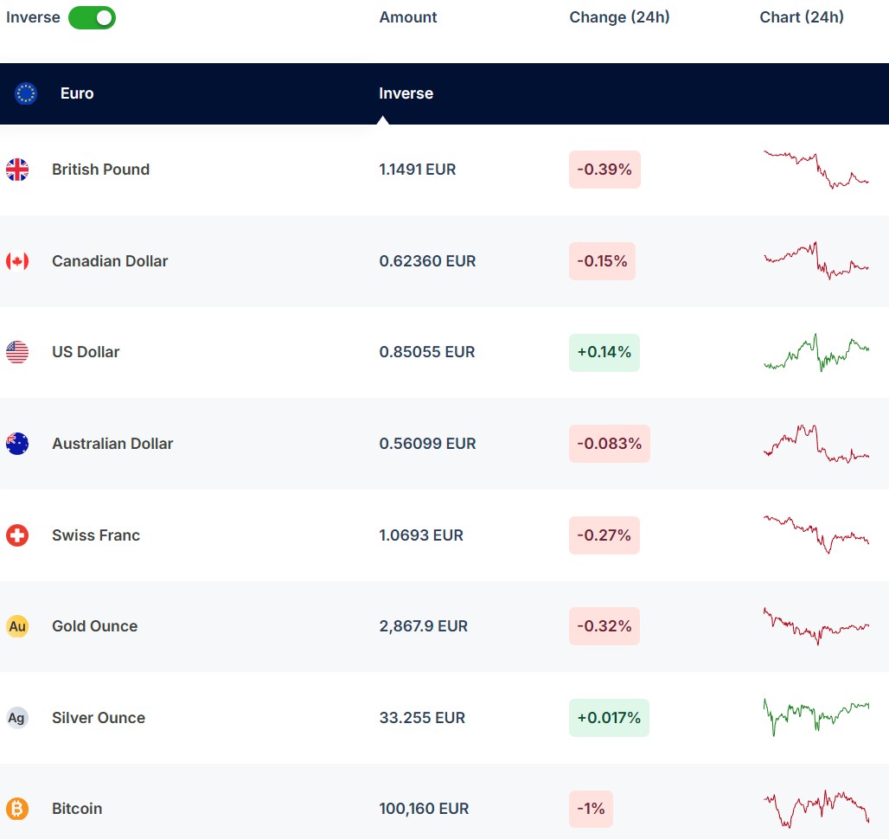Screen dimensions: 889x839
Task: Open the Bitcoin 24h chart thumbnail
Action: click(816, 809)
